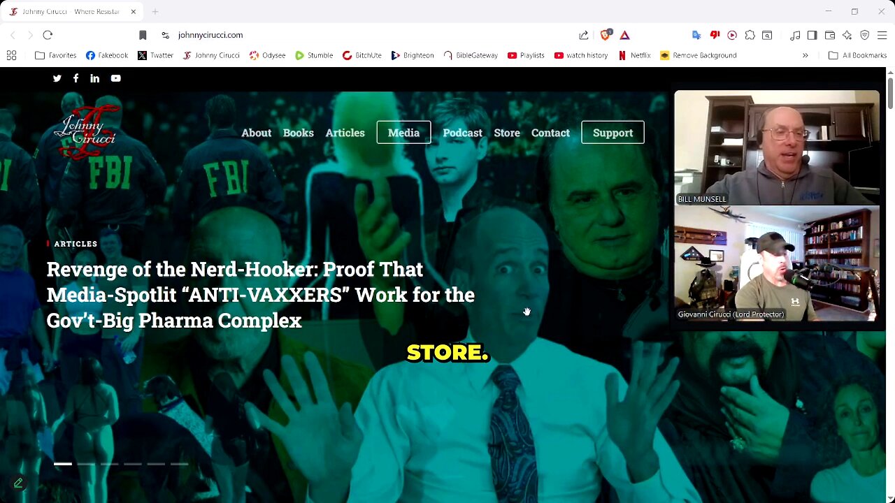895x503 pixels.
Task: Click the bookmark icon in the address bar
Action: click(143, 35)
